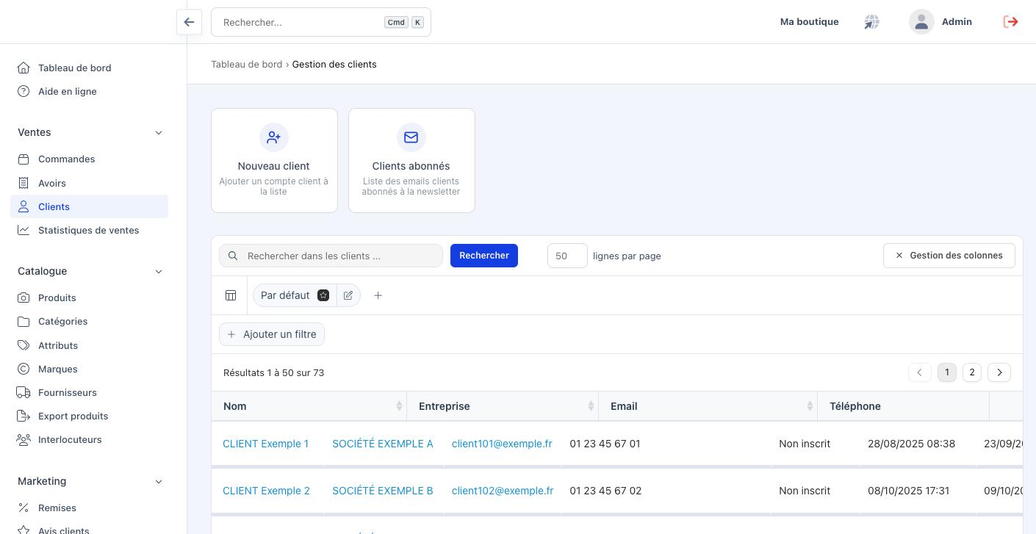This screenshot has height=534, width=1036.
Task: Click the blue Rechercher button
Action: (484, 256)
